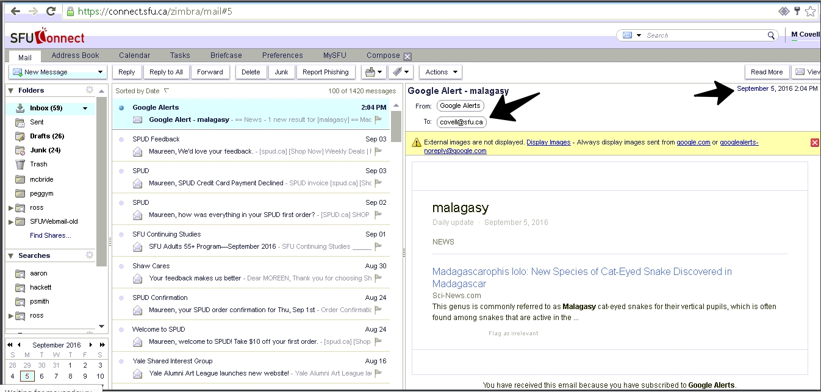Go to next year in mini calendar
The width and height of the screenshot is (821, 392).
tap(102, 345)
